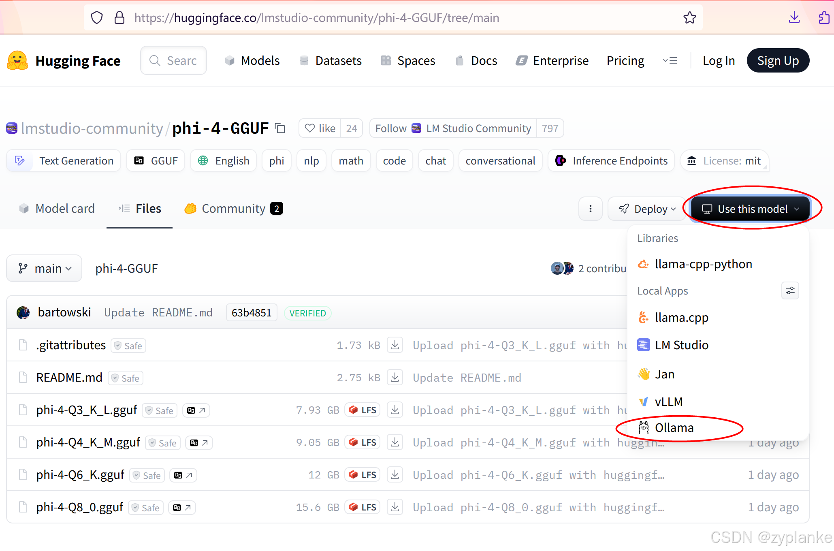
Task: Open Datasets in top navigation
Action: 331,61
